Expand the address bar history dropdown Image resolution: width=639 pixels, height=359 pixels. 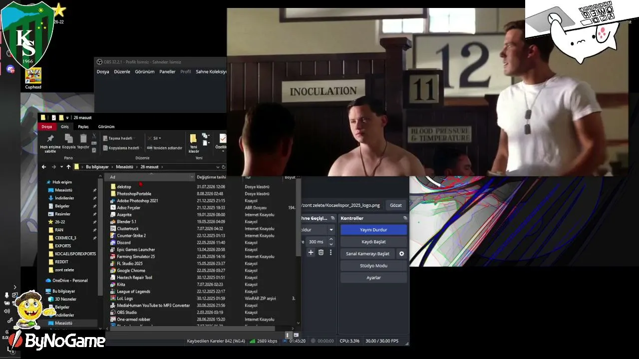coord(218,167)
